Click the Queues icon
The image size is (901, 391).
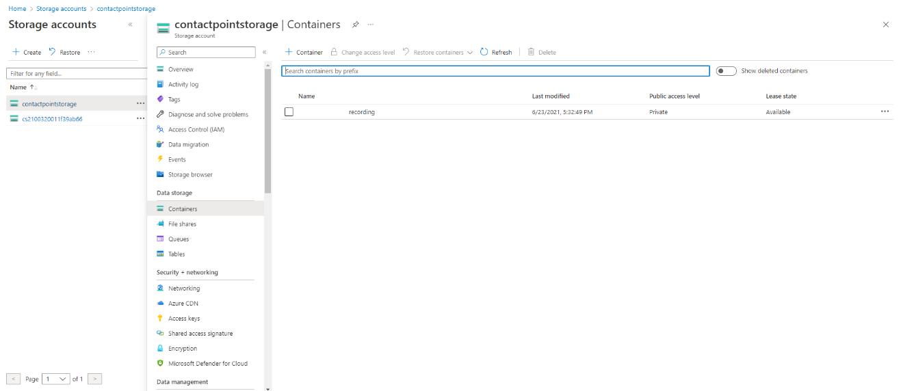click(x=160, y=239)
